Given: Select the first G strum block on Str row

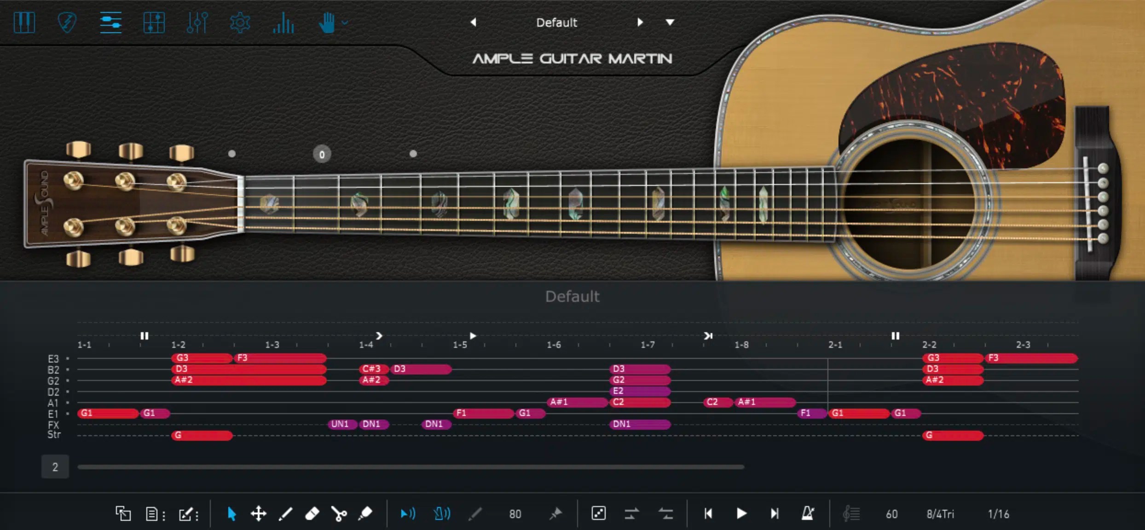Looking at the screenshot, I should [x=202, y=435].
